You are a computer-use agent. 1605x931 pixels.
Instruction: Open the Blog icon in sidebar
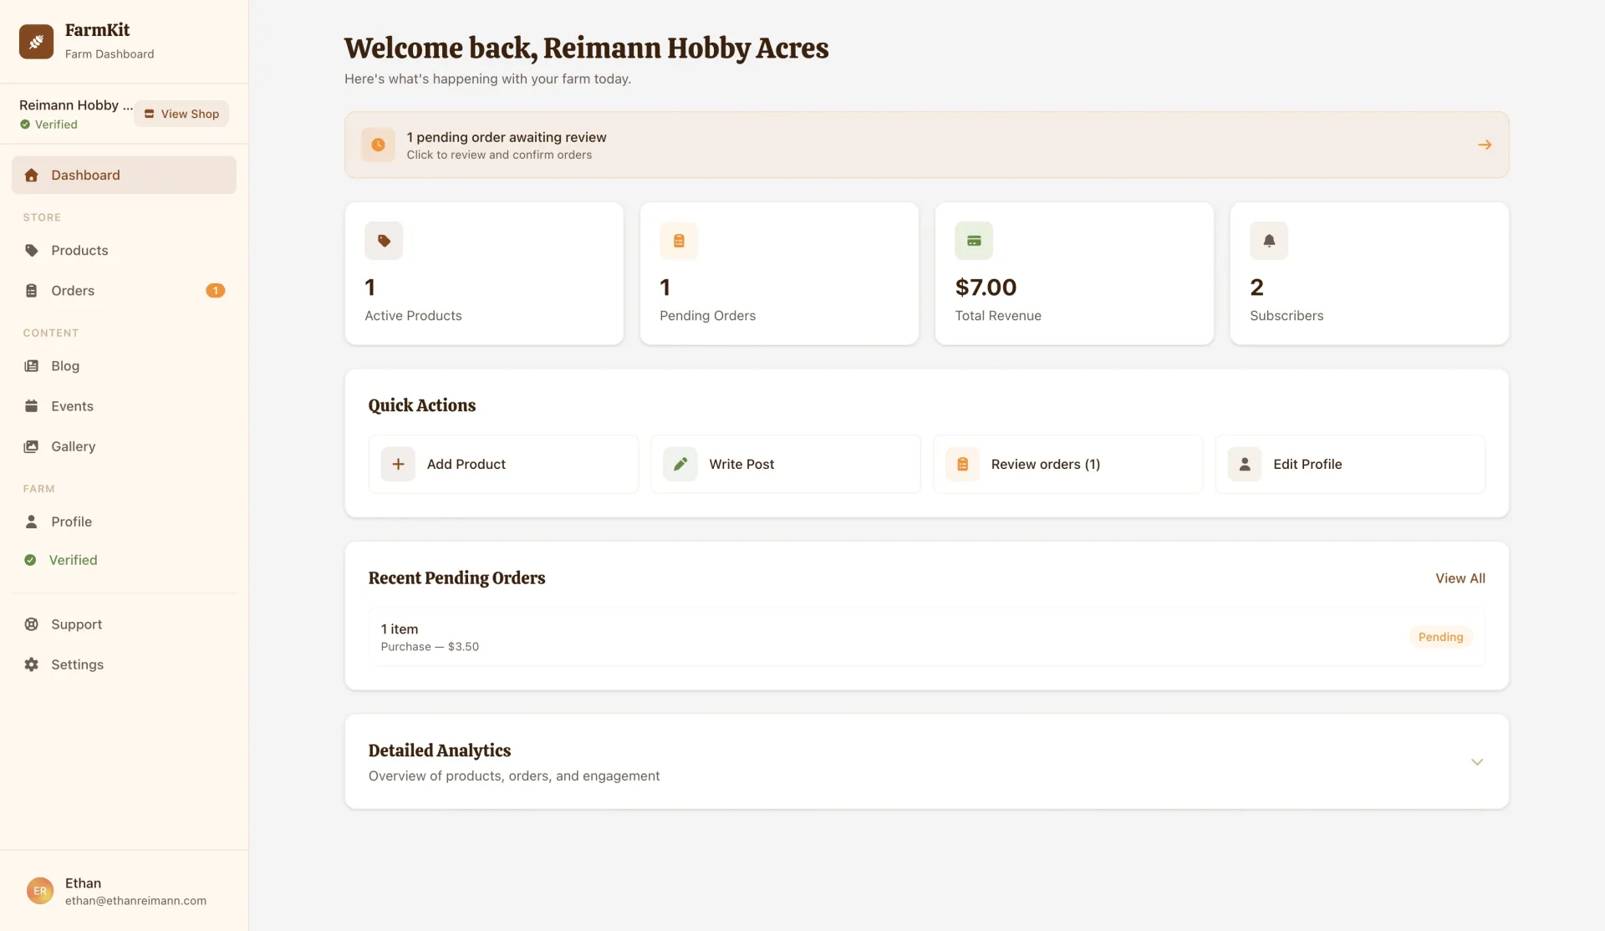pos(31,365)
